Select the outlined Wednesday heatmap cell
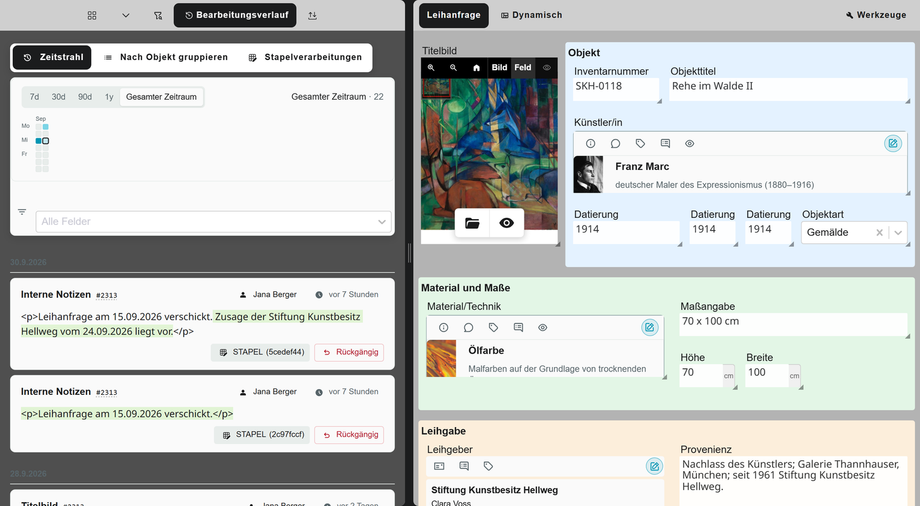Image resolution: width=920 pixels, height=506 pixels. coord(45,141)
